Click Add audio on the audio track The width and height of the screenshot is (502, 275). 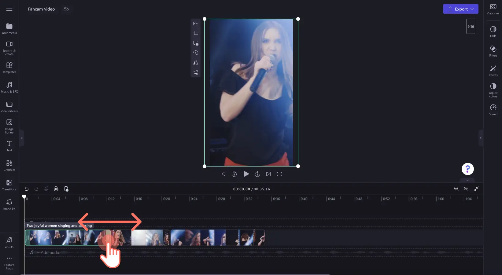[49, 252]
